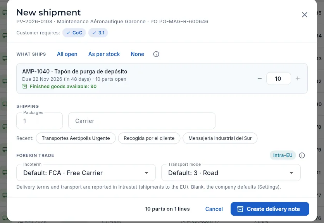Create the delivery note
324x223 pixels.
pos(270,209)
